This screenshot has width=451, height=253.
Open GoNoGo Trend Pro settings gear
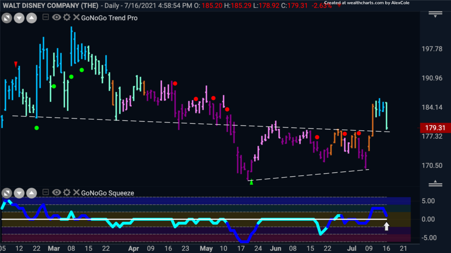[x=67, y=18]
